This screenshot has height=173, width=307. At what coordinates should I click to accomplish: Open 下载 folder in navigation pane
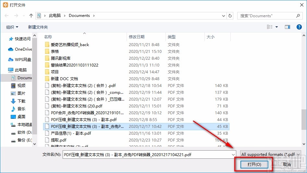(18, 101)
